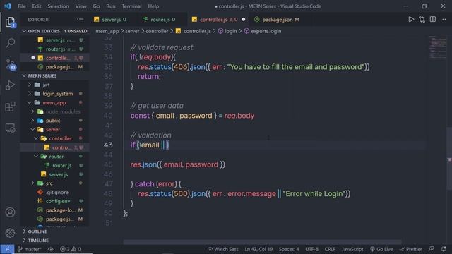Open the Explorer activity bar icon
The width and height of the screenshot is (452, 254).
[x=11, y=22]
